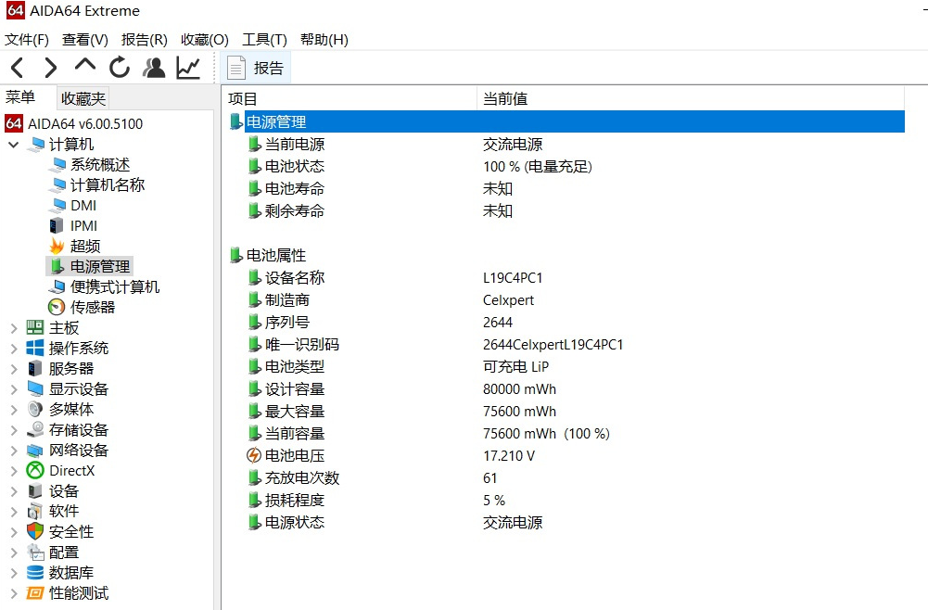This screenshot has height=610, width=928.
Task: Click the up-level arrow toolbar icon
Action: [x=85, y=65]
